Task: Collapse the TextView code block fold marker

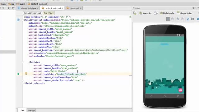Action: click(23, 62)
